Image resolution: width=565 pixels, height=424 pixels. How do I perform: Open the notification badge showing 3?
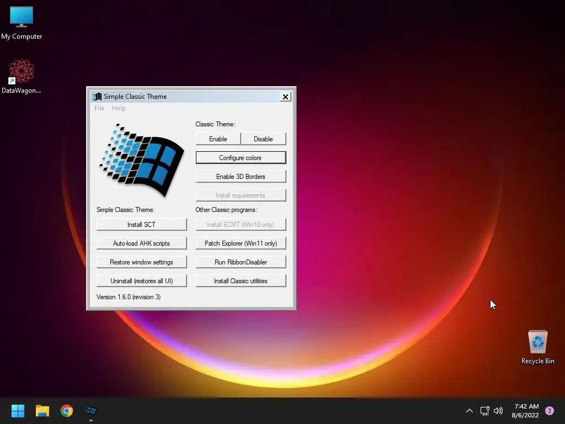pyautogui.click(x=549, y=411)
